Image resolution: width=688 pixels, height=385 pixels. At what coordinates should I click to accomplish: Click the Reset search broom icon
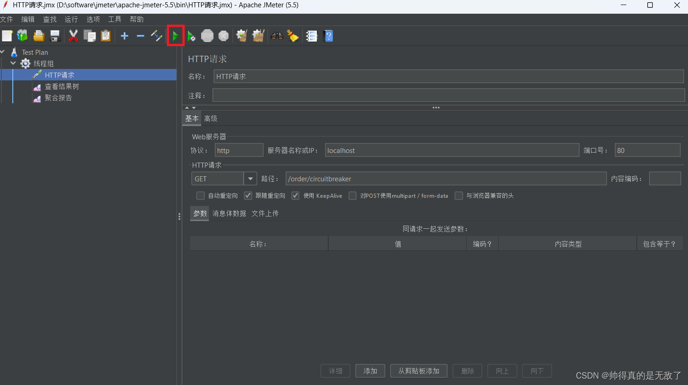[x=293, y=36]
